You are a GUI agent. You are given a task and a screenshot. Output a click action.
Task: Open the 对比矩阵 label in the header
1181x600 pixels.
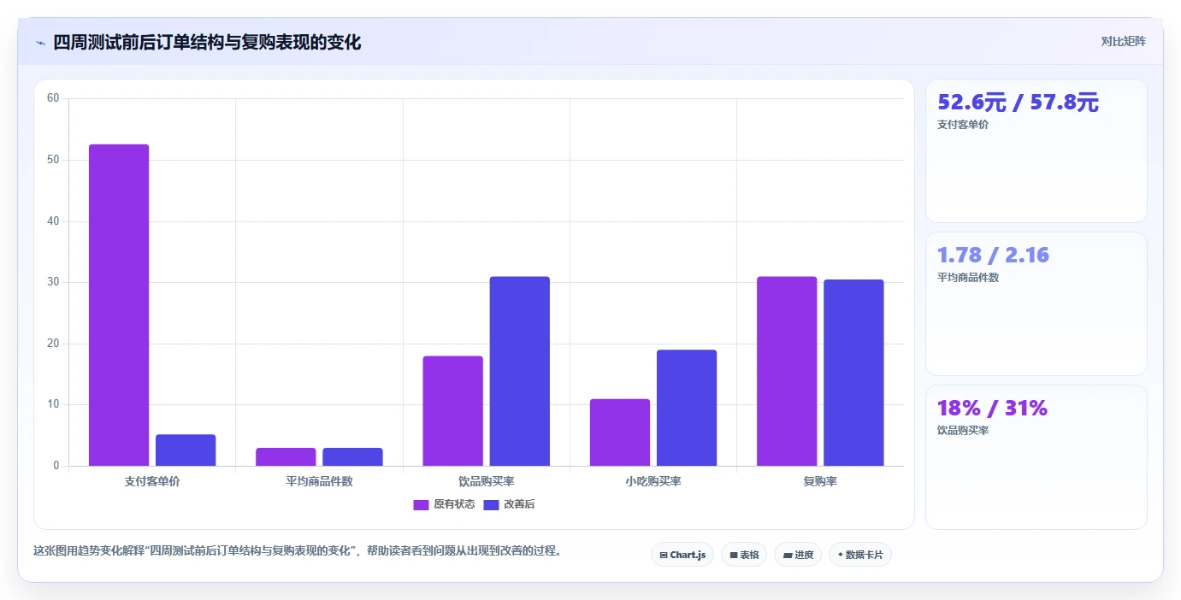1123,41
